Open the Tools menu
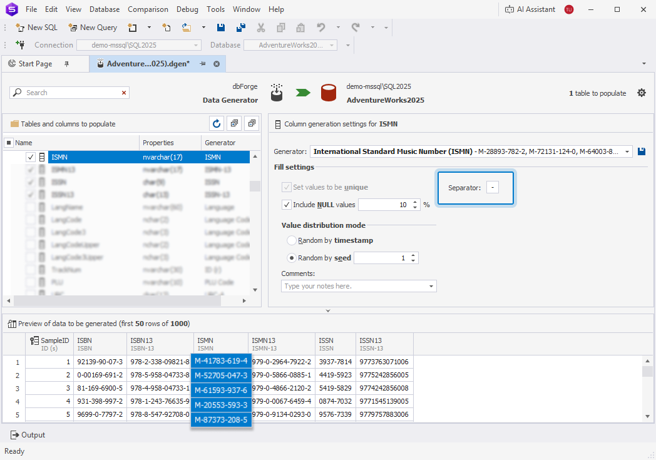The height and width of the screenshot is (460, 656). tap(215, 9)
